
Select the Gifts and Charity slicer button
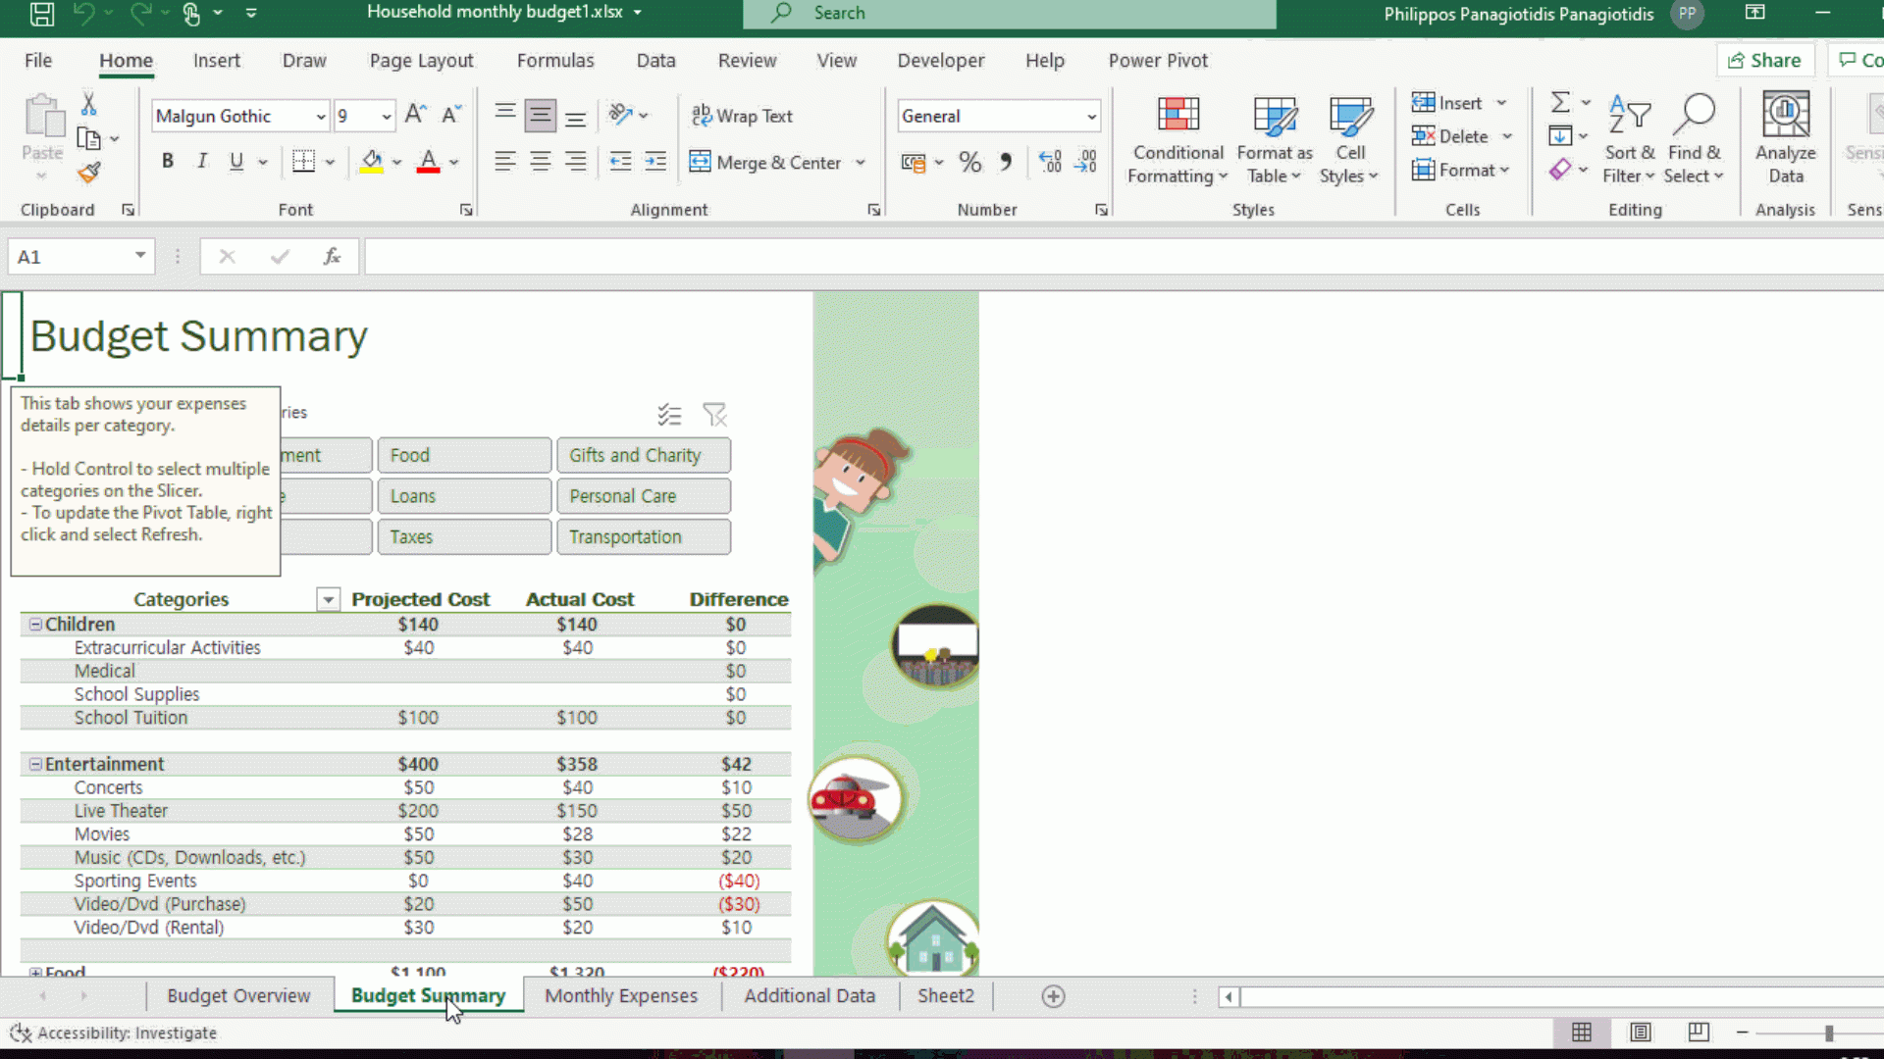point(643,455)
